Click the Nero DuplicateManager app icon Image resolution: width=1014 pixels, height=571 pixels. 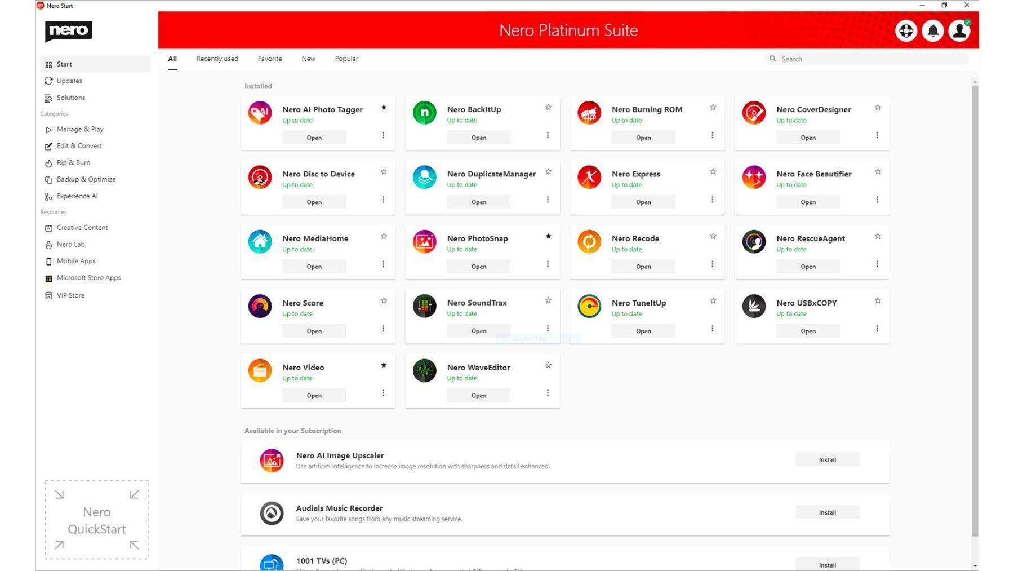point(424,177)
